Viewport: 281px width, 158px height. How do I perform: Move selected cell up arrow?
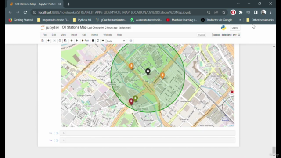(72, 41)
